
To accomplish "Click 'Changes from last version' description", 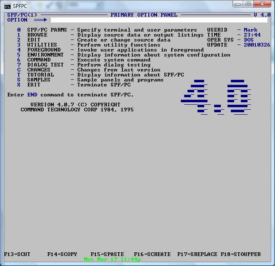I will pyautogui.click(x=119, y=70).
